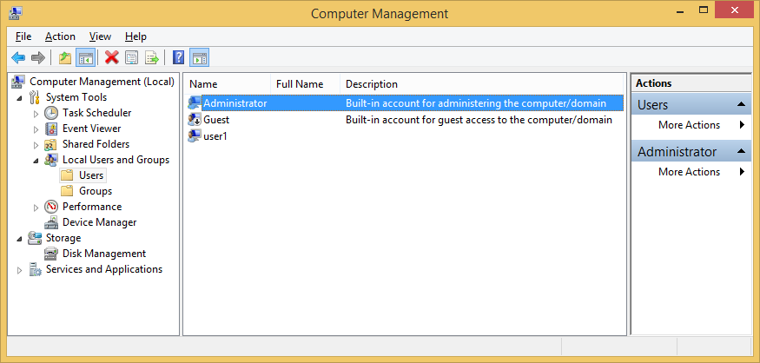Sort the list by Description column header
Screen dimensions: 760x363
[x=371, y=84]
